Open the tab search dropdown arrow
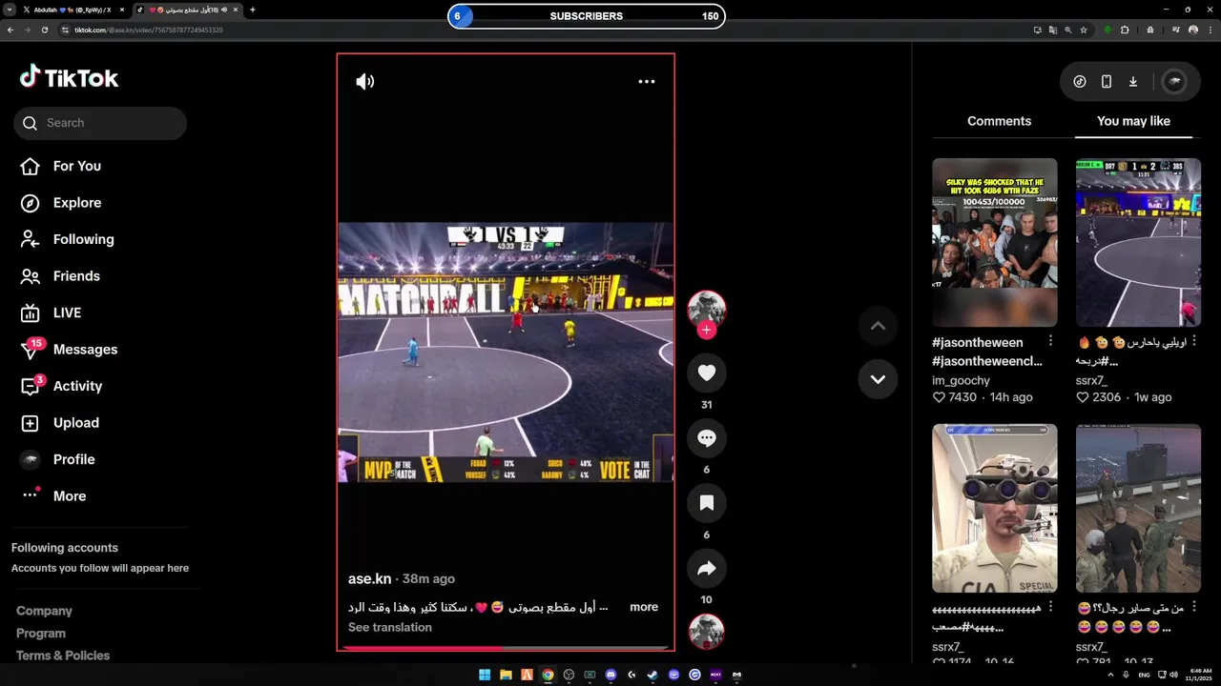 pos(10,10)
